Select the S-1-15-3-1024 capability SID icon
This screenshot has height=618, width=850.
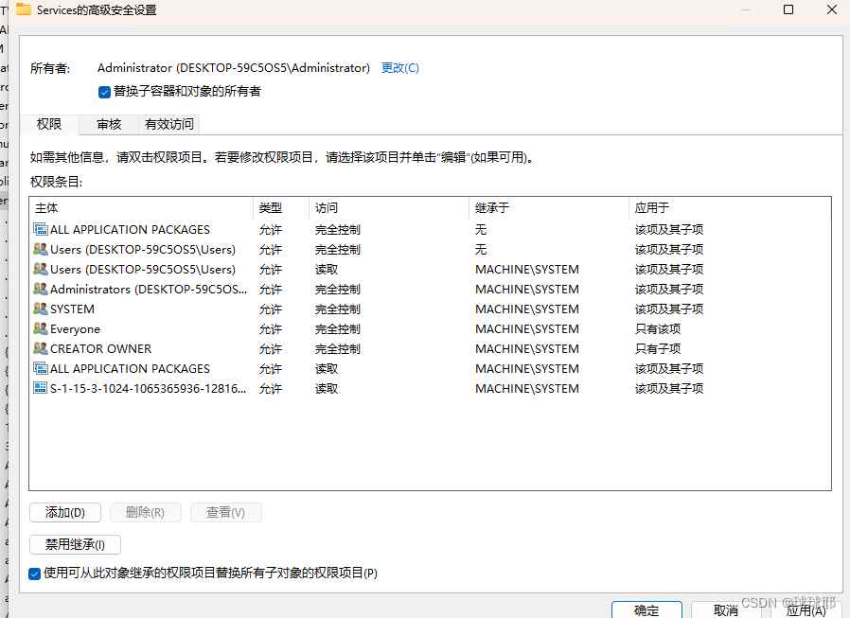(40, 388)
